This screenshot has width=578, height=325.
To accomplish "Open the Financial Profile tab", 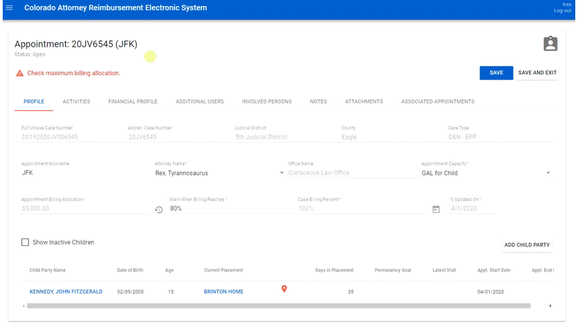I will click(133, 102).
